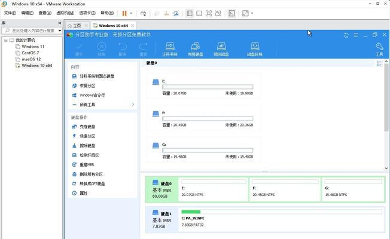Viewport: 390px width, 239px height.
Task: Close the Windows 10 x64 tab
Action: tap(133, 26)
